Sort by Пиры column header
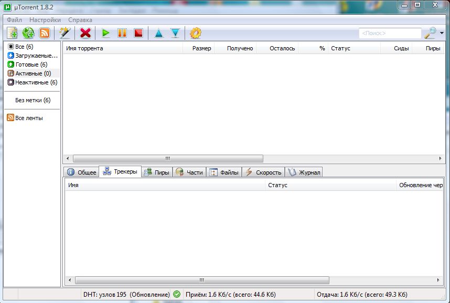The width and height of the screenshot is (450, 303). (428, 48)
